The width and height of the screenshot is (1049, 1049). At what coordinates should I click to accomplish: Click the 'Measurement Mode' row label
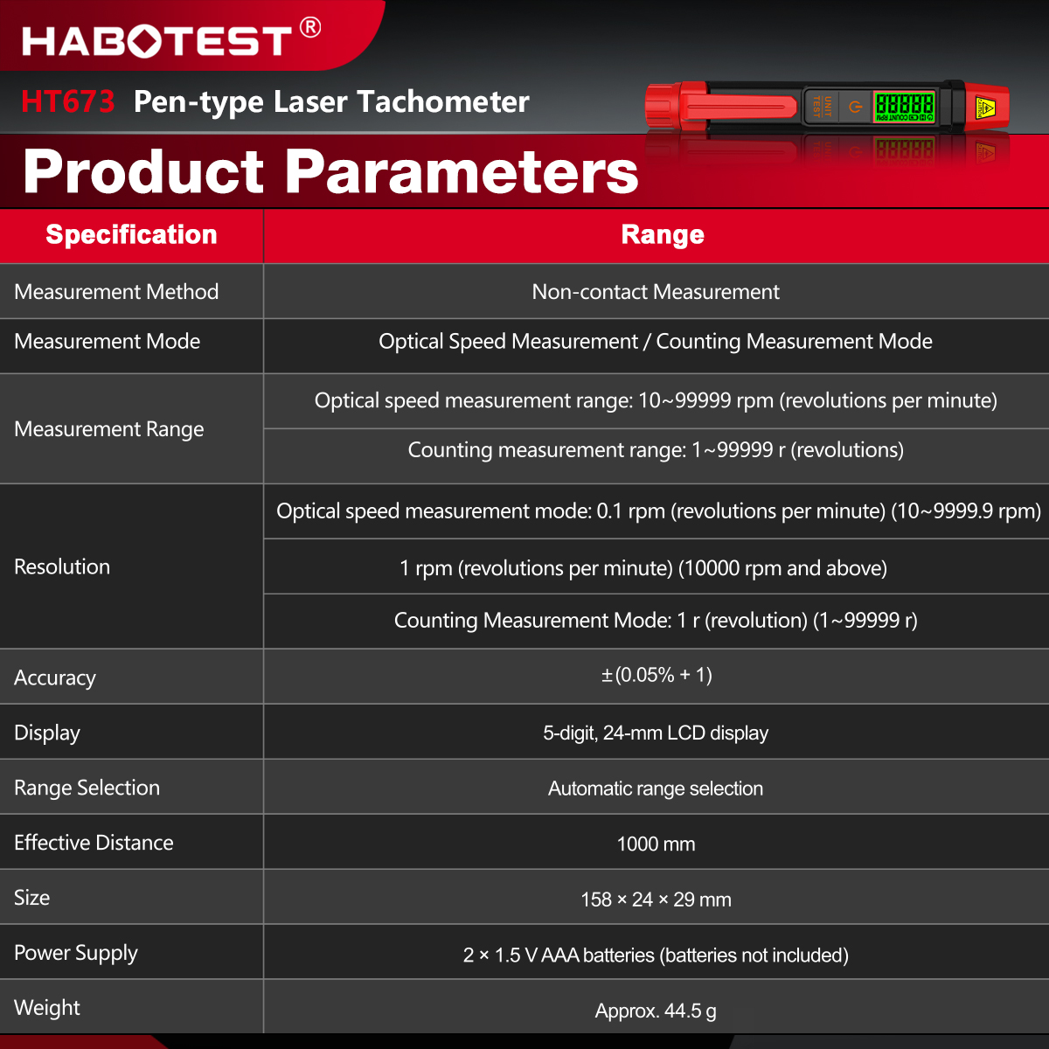[x=107, y=342]
